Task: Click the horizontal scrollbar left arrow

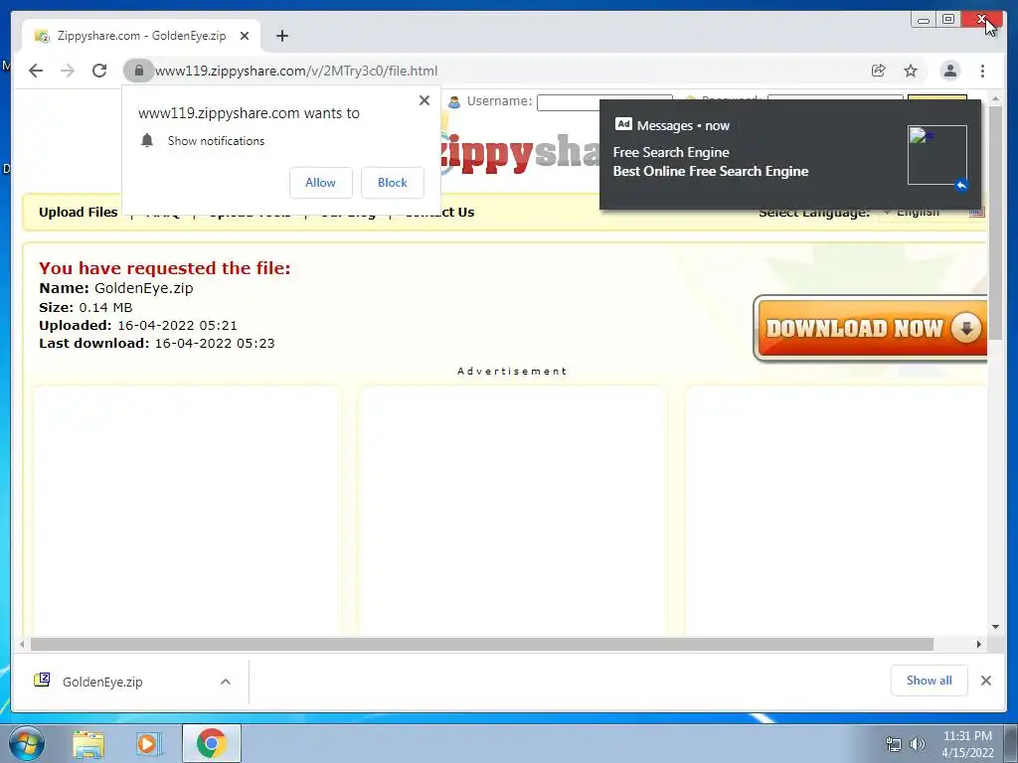Action: coord(22,644)
